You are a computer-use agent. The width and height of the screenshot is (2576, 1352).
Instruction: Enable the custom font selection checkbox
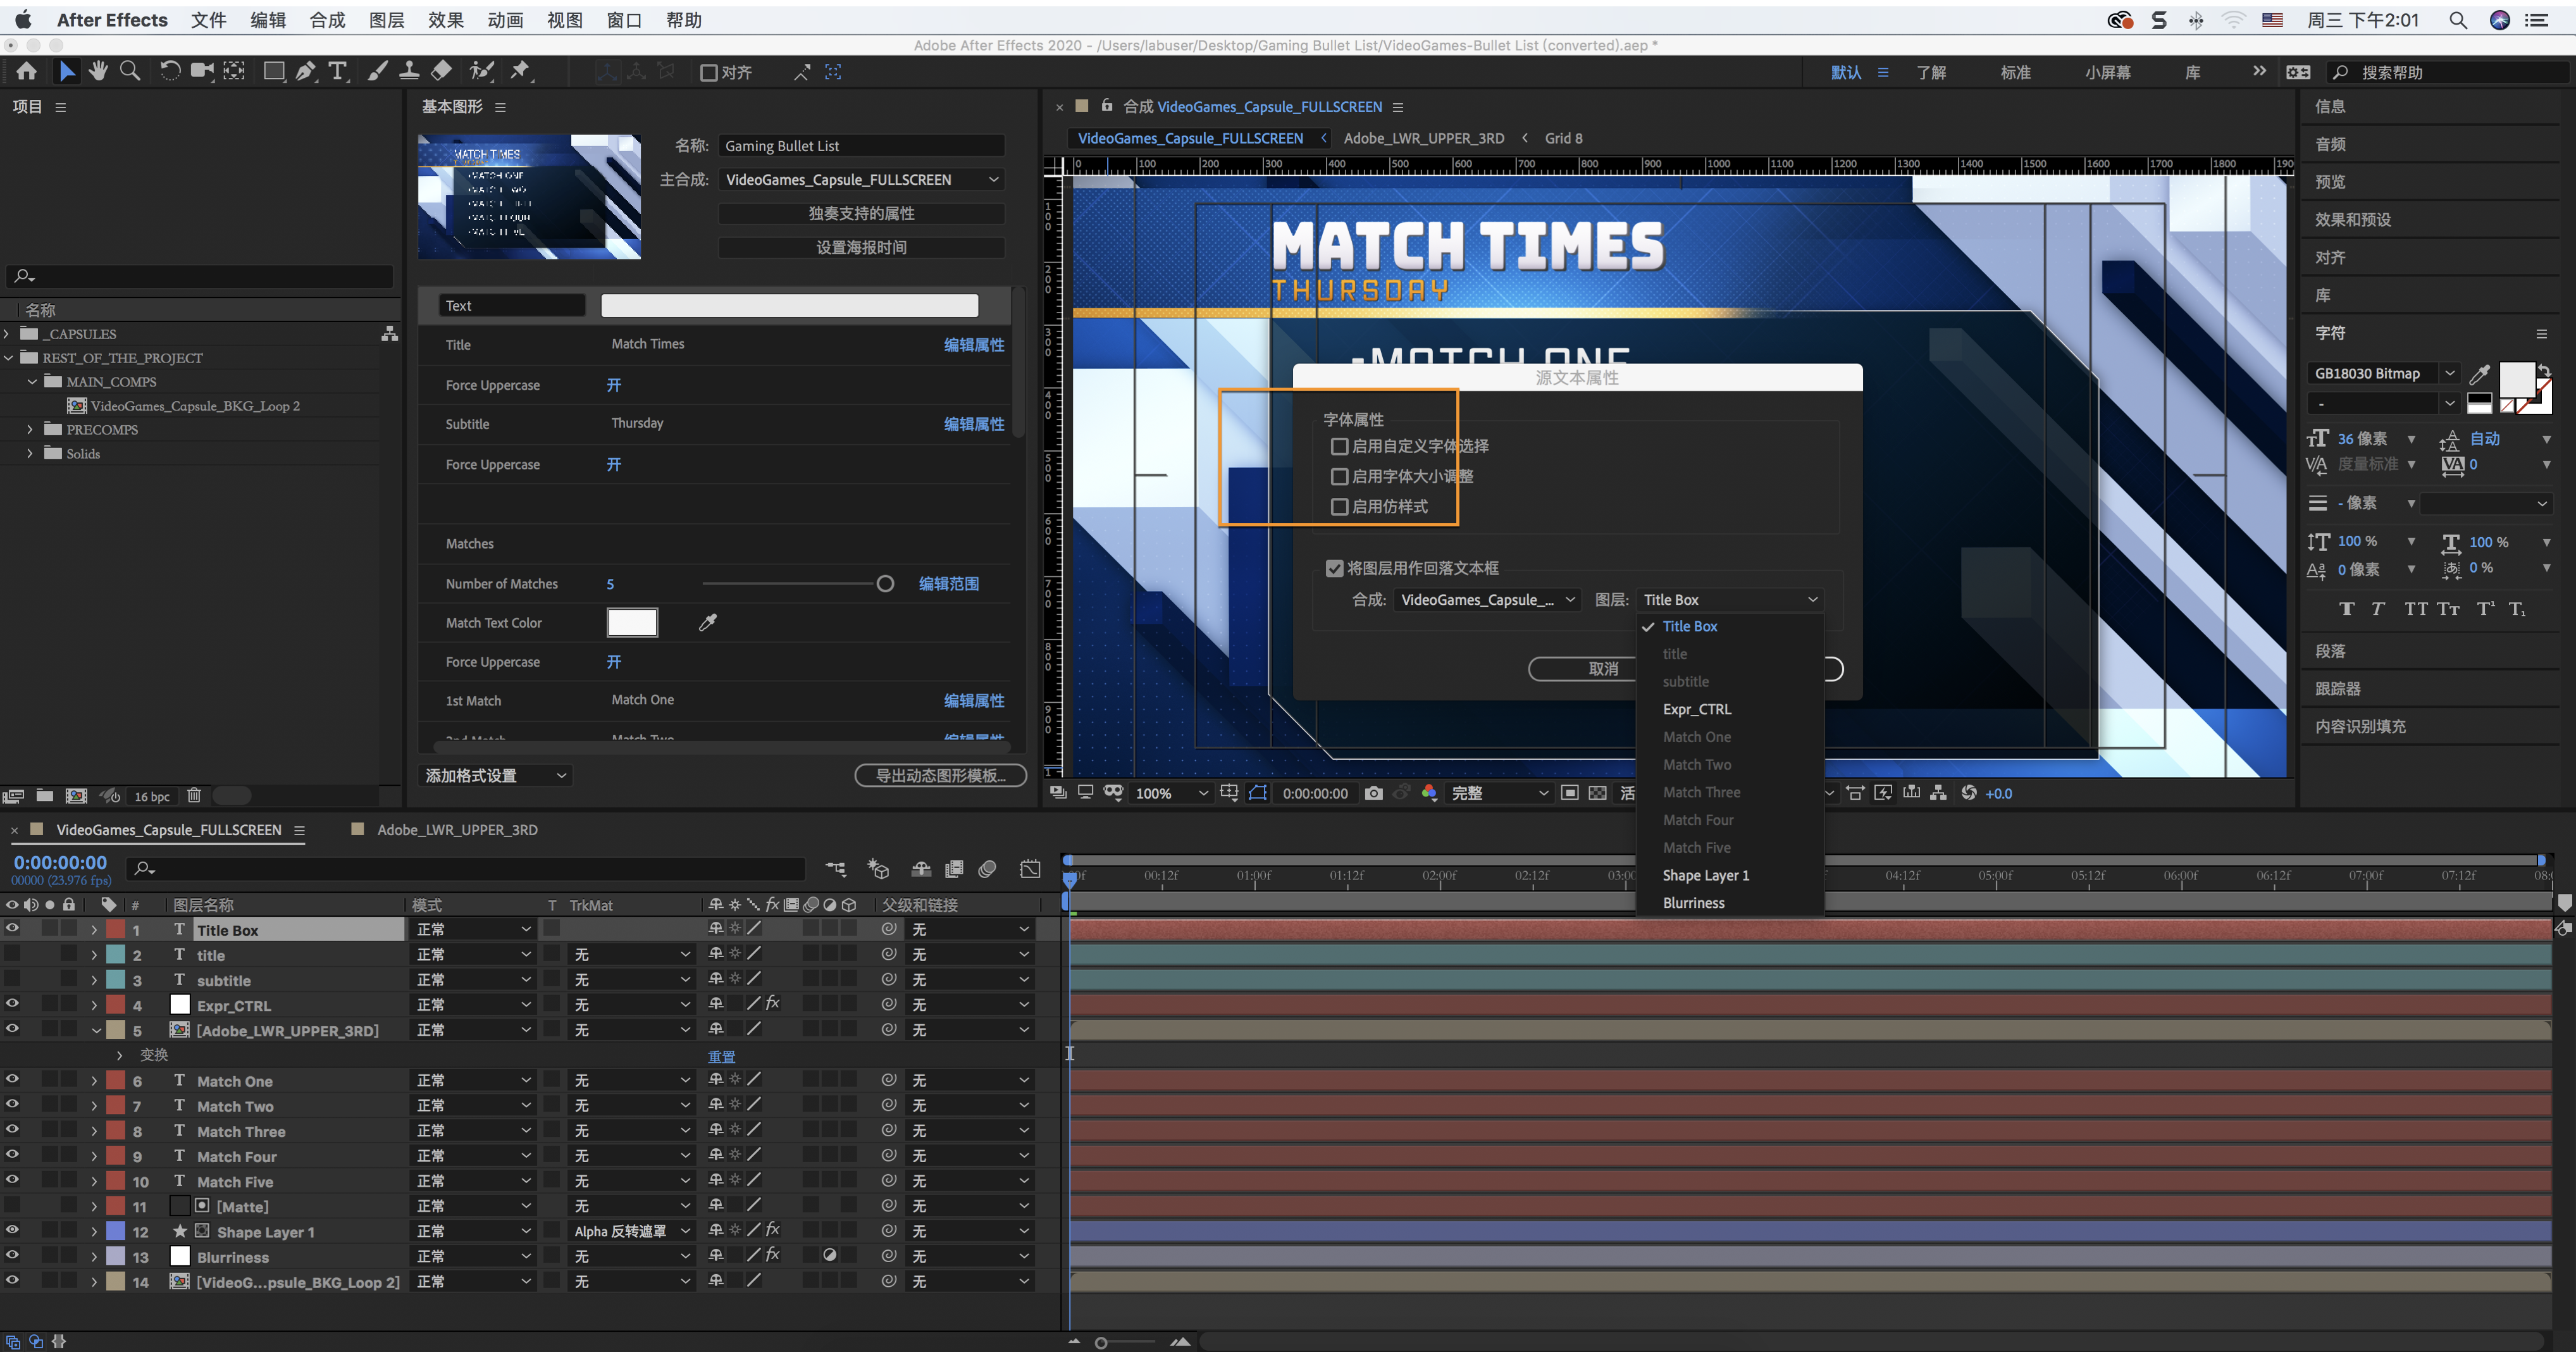tap(1339, 446)
